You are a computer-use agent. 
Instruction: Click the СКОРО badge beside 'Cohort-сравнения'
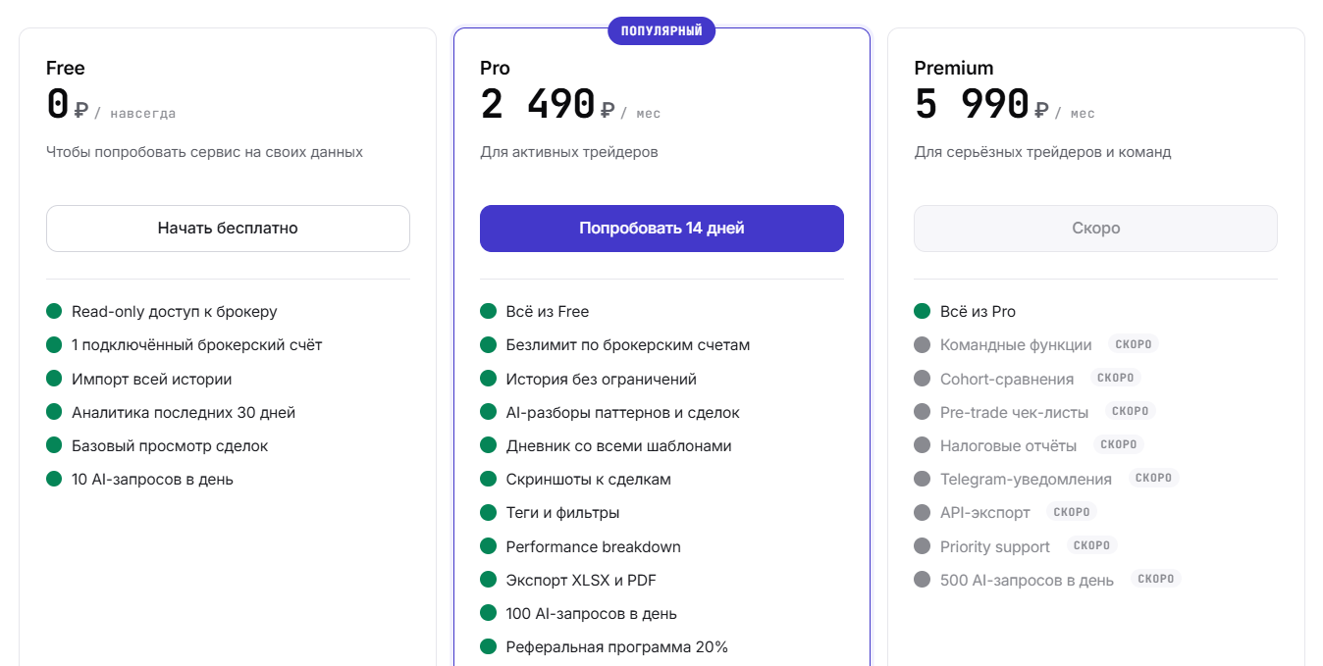click(1116, 378)
